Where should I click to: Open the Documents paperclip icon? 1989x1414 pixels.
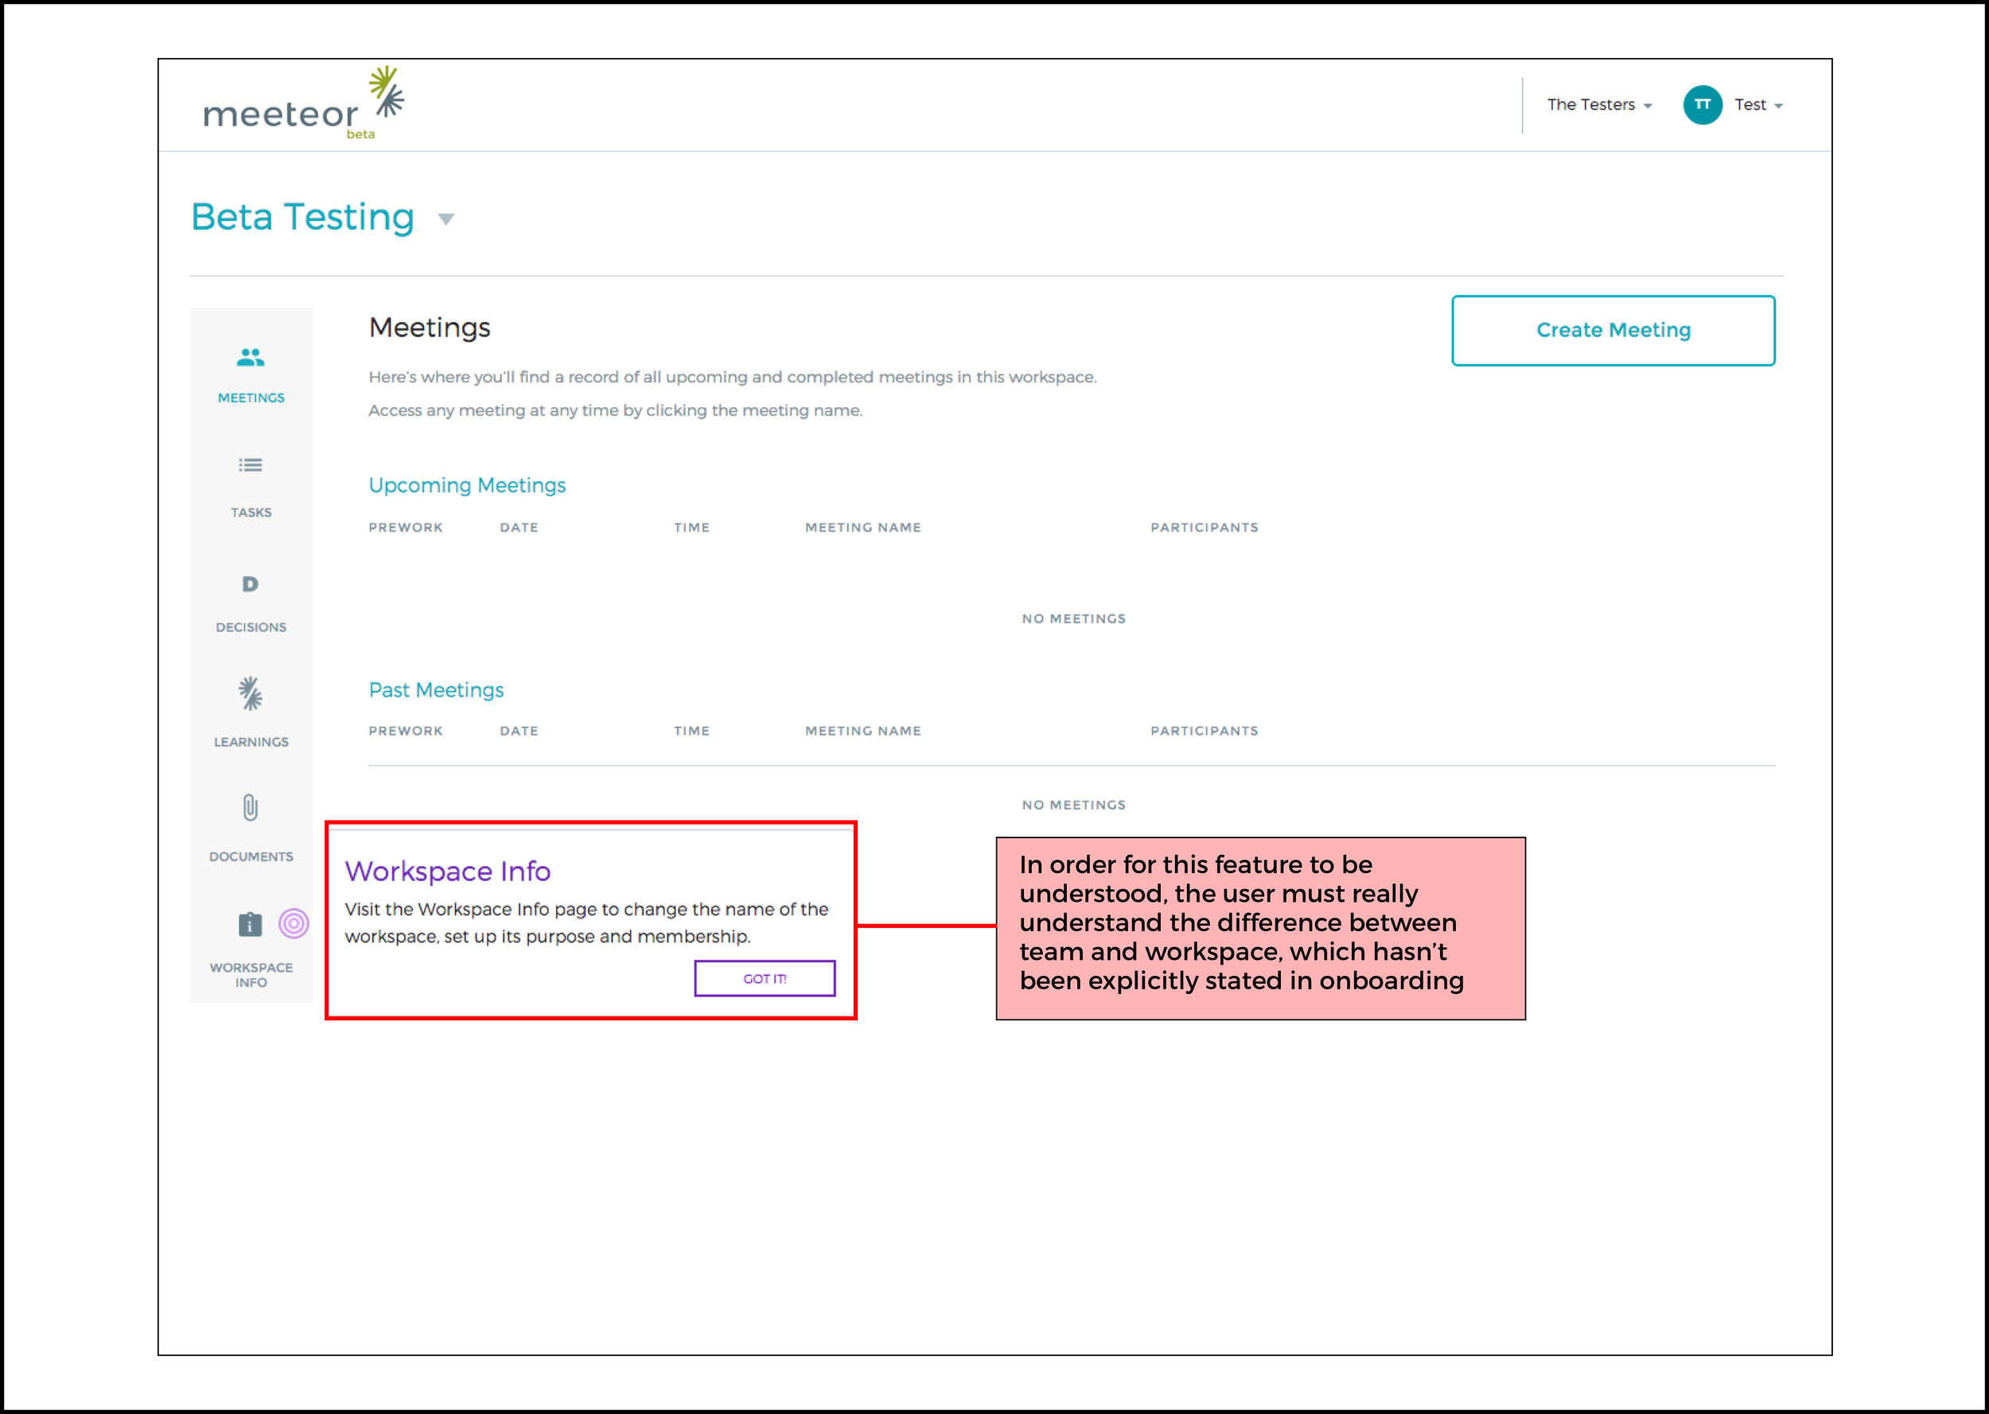point(251,808)
